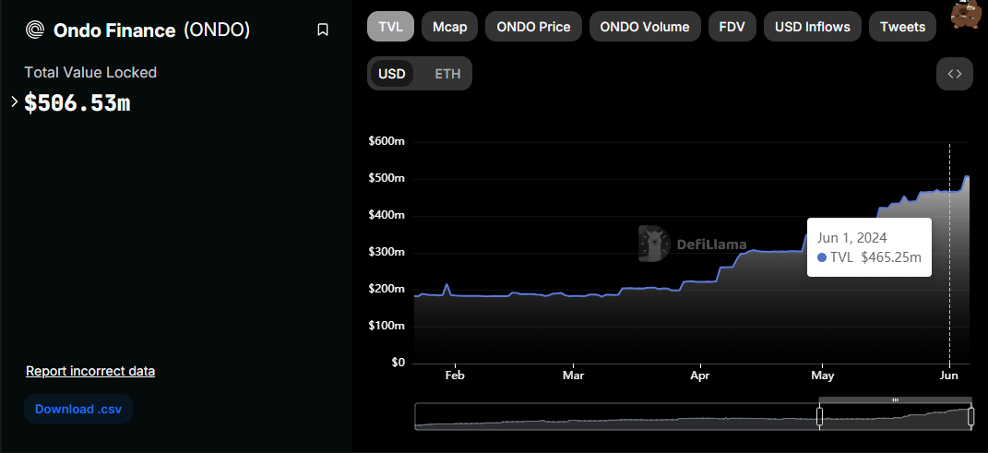Switch chart denomination to ETH

pyautogui.click(x=447, y=74)
